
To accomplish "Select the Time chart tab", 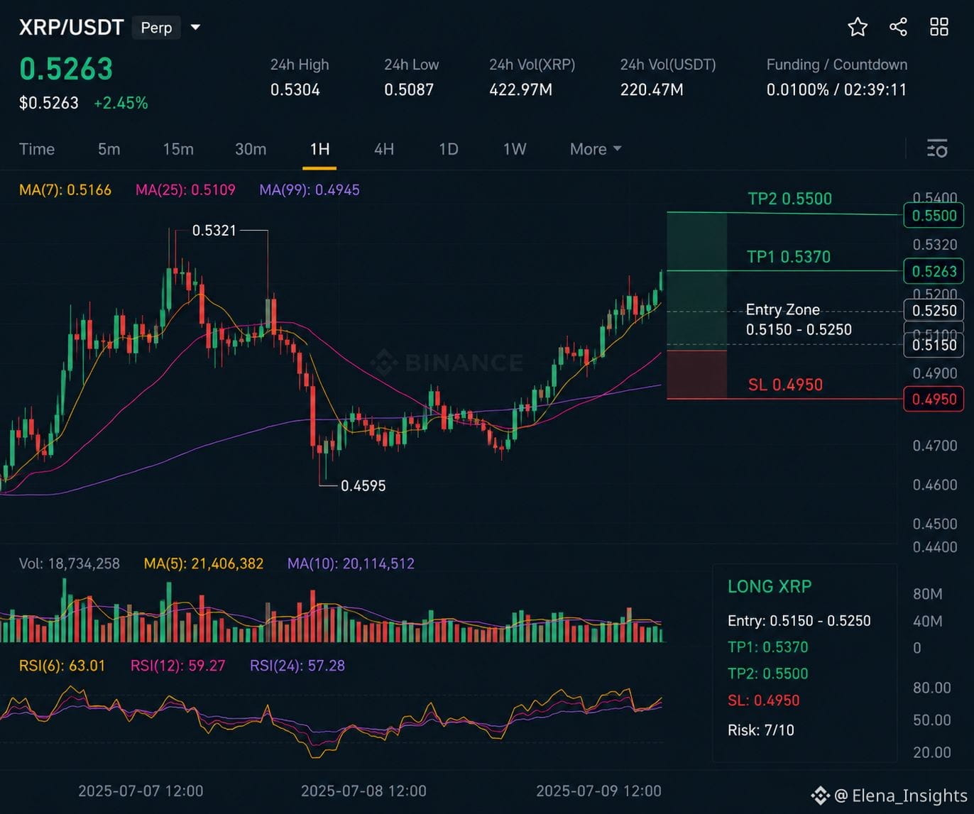I will [x=37, y=149].
